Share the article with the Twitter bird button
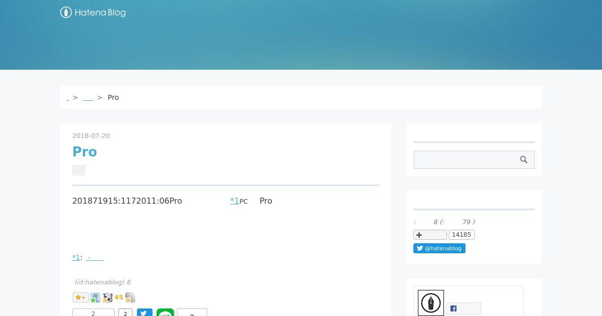 [144, 312]
